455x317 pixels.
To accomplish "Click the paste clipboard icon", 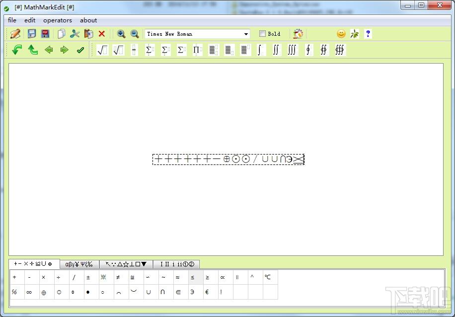I will coord(88,34).
